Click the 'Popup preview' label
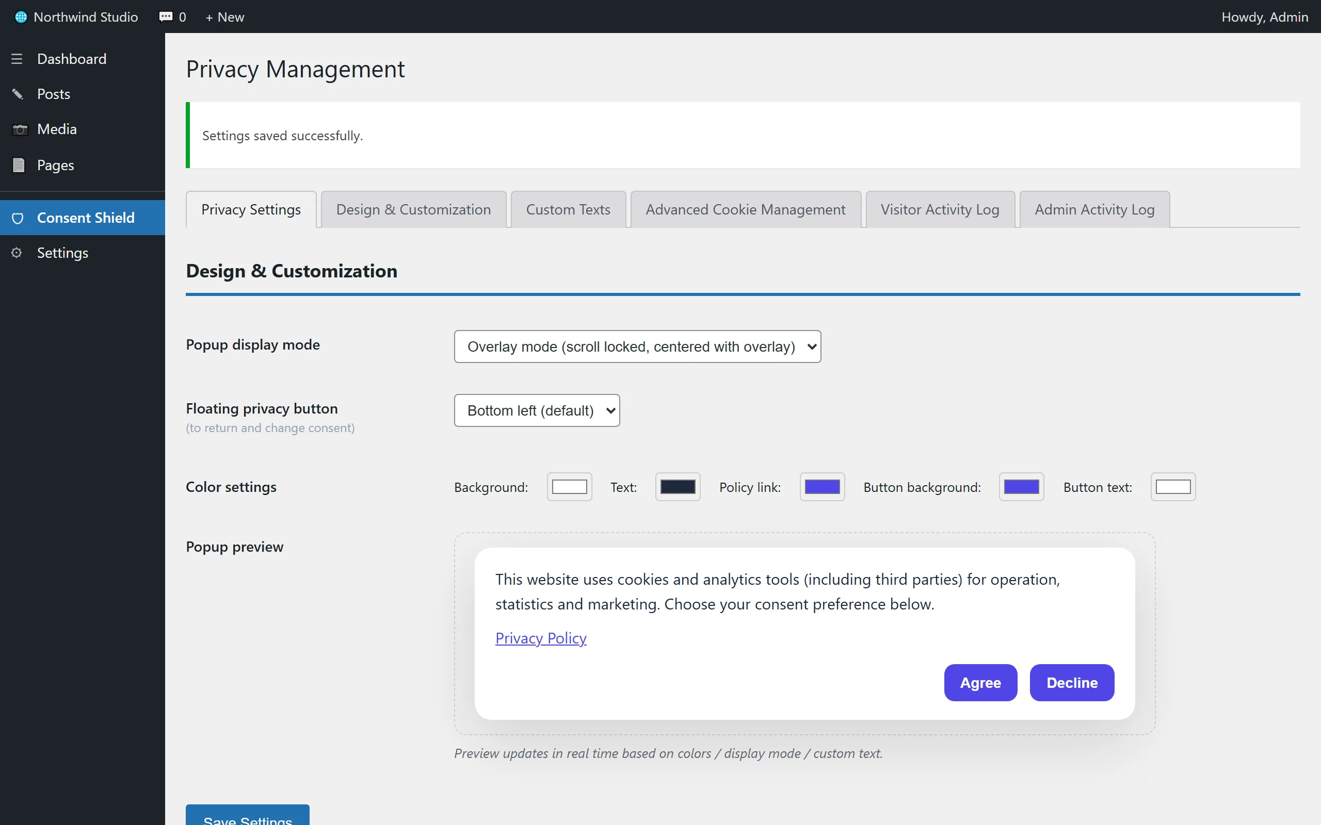The image size is (1321, 825). pyautogui.click(x=235, y=547)
